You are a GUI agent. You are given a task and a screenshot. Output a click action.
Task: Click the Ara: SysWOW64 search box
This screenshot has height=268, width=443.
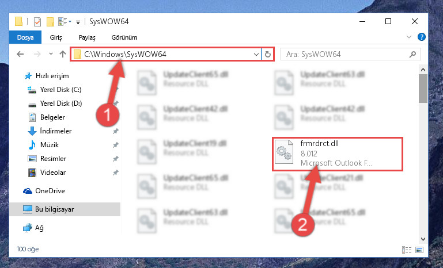pyautogui.click(x=351, y=54)
